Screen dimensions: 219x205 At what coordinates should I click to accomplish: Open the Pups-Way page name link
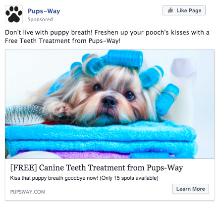coord(44,11)
